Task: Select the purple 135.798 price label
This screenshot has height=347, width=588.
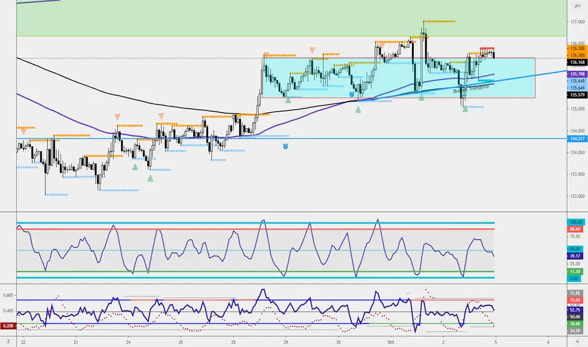Action: (x=577, y=74)
